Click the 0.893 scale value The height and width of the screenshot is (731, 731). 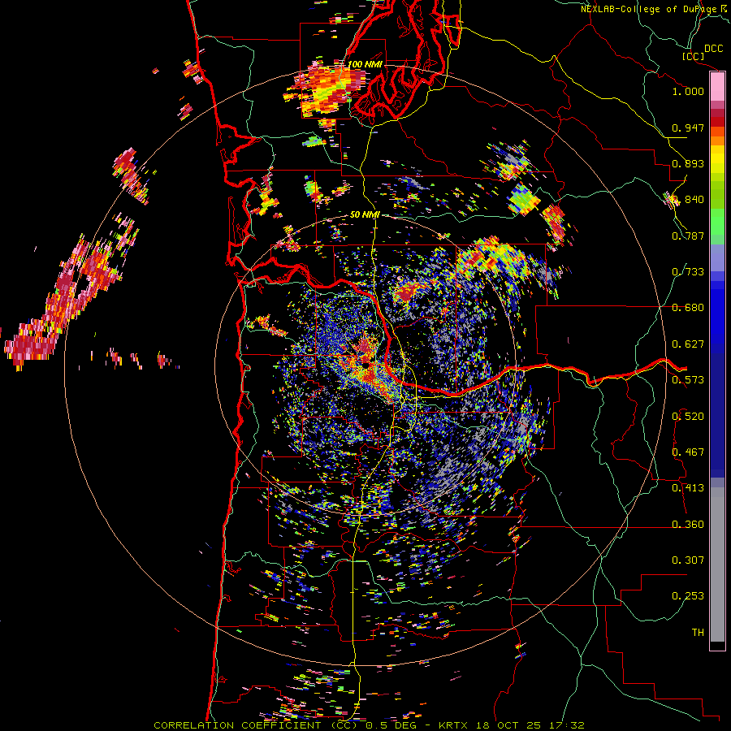tap(688, 163)
